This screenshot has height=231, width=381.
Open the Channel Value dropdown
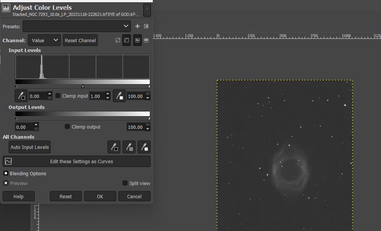click(44, 40)
